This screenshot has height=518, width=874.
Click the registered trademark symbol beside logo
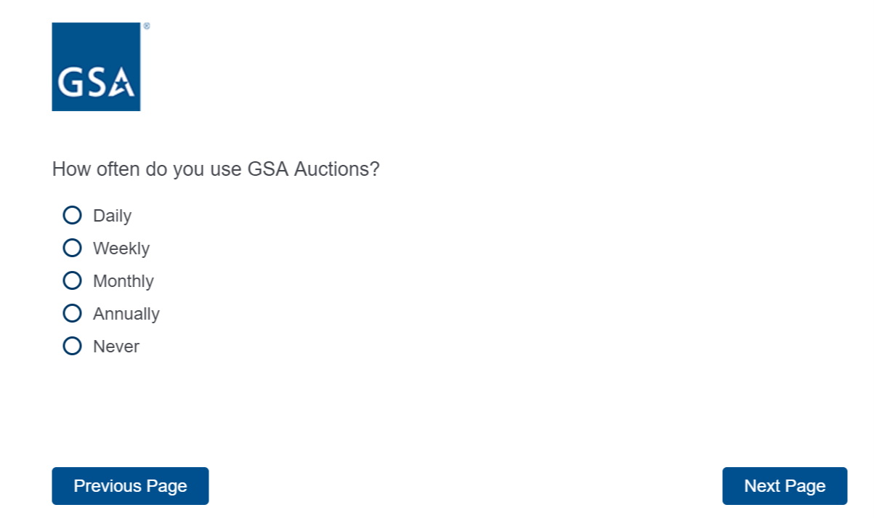(x=147, y=26)
